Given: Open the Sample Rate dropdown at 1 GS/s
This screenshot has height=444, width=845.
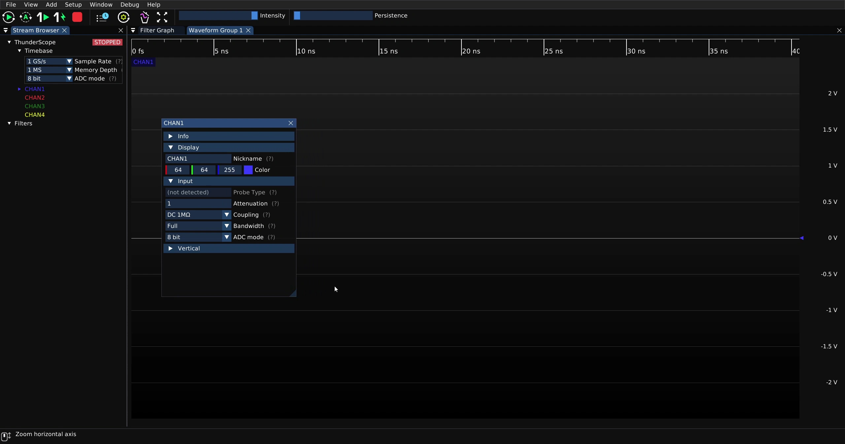Looking at the screenshot, I should (49, 61).
